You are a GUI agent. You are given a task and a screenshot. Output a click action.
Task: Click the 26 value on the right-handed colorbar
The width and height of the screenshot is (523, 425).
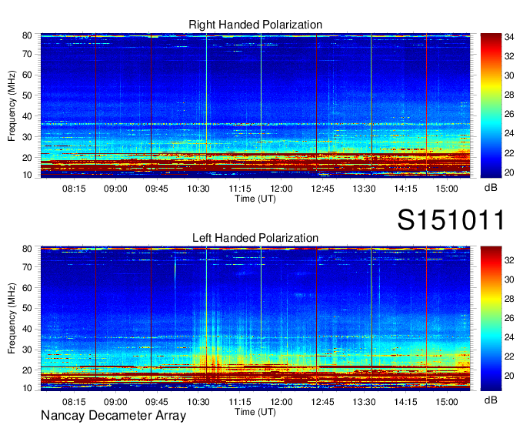click(x=509, y=114)
